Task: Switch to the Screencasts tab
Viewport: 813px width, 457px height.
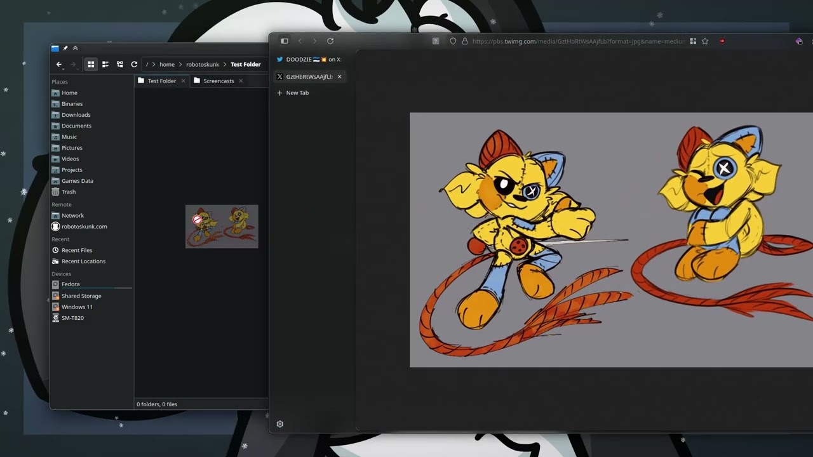Action: click(218, 81)
